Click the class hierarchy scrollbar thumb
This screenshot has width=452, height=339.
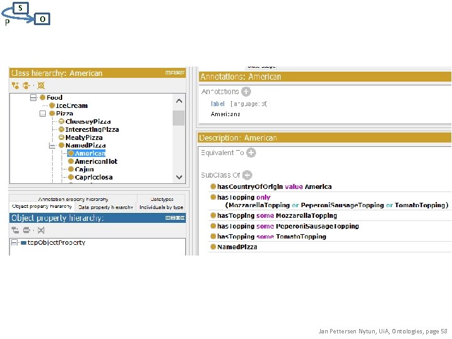tap(179, 118)
